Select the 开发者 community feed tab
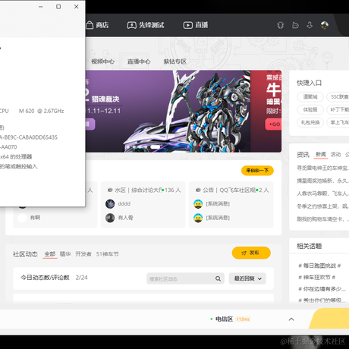The height and width of the screenshot is (349, 349). pyautogui.click(x=83, y=254)
